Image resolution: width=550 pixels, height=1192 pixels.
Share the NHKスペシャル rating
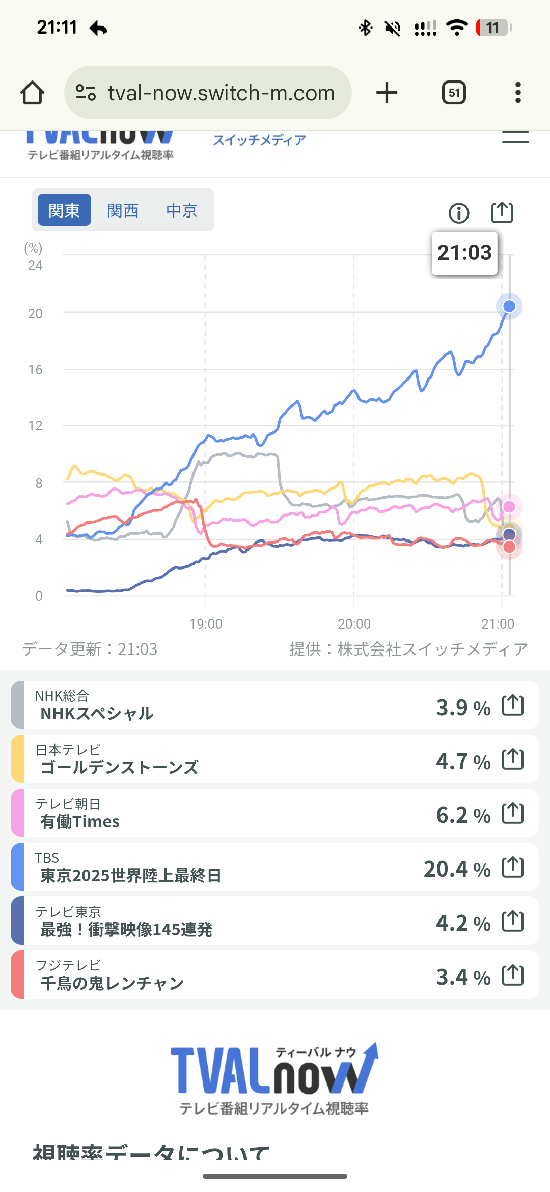[513, 706]
